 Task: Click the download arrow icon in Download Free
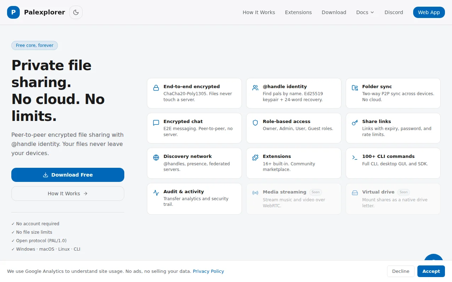[x=46, y=175]
